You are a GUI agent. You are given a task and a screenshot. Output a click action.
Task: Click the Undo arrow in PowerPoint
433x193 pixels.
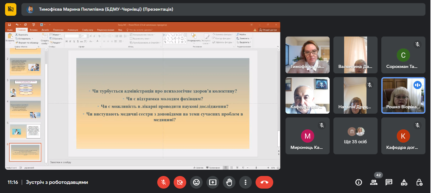[x=17, y=25]
